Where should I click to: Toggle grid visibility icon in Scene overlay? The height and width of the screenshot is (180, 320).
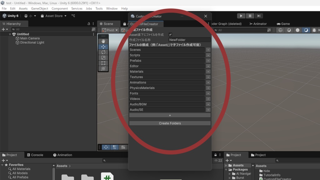point(123,147)
